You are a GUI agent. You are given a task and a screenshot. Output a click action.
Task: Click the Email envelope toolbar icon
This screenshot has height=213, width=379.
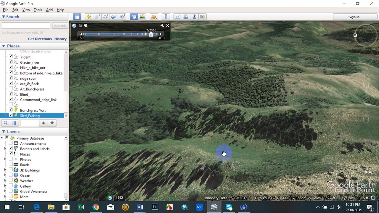[178, 17]
